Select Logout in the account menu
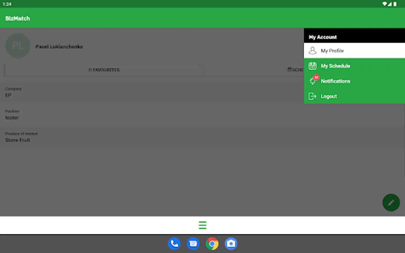 (354, 96)
